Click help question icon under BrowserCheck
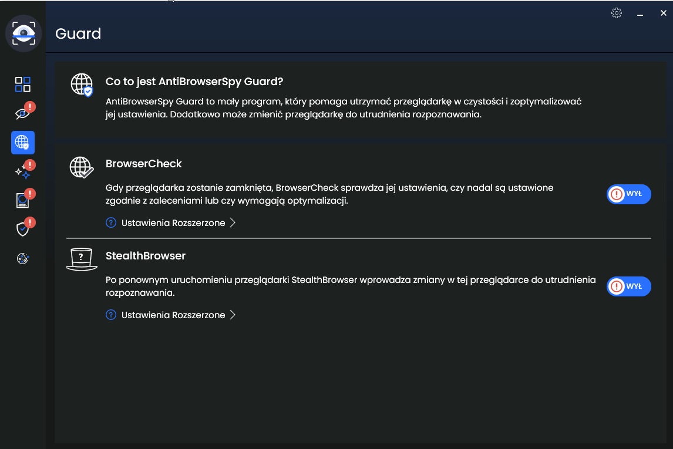The width and height of the screenshot is (673, 449). (x=111, y=222)
